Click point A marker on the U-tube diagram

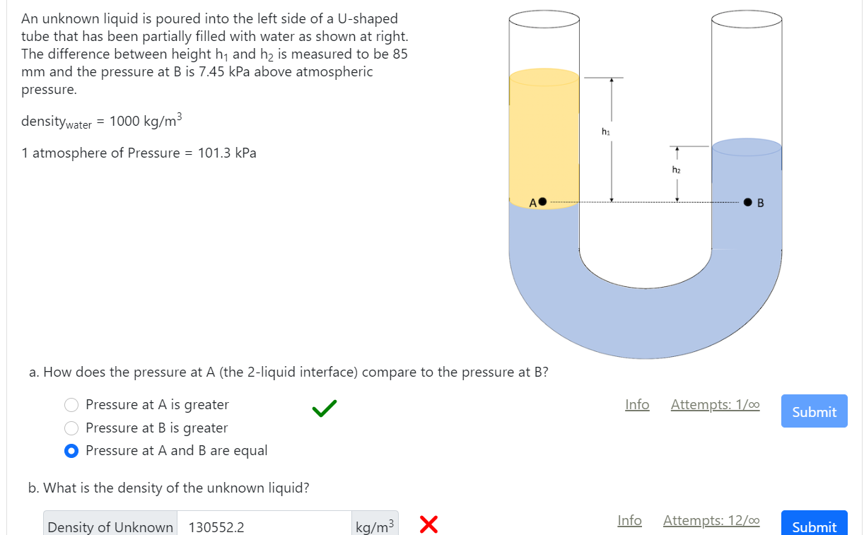(x=542, y=201)
